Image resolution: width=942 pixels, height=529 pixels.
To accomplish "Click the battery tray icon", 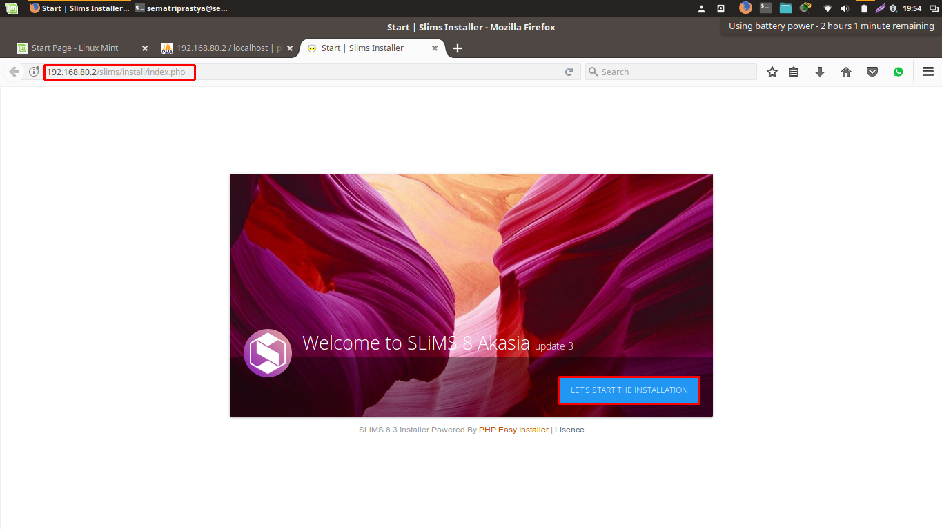I will pos(864,8).
